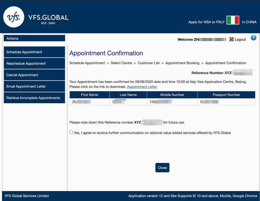
Task: Click the Last Name column header
Action: pyautogui.click(x=128, y=95)
